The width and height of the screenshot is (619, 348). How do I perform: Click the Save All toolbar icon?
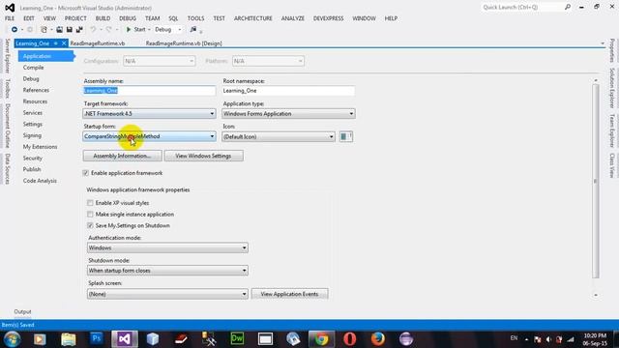click(x=79, y=30)
